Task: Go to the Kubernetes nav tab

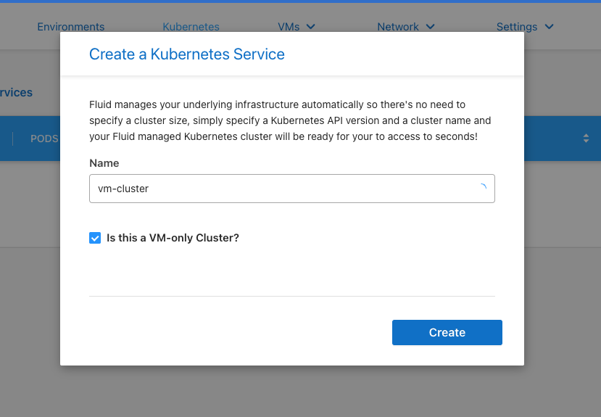Action: point(191,27)
